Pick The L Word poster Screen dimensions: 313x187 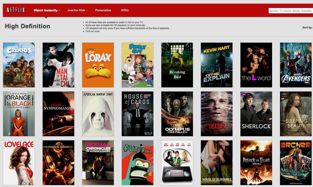click(x=256, y=65)
